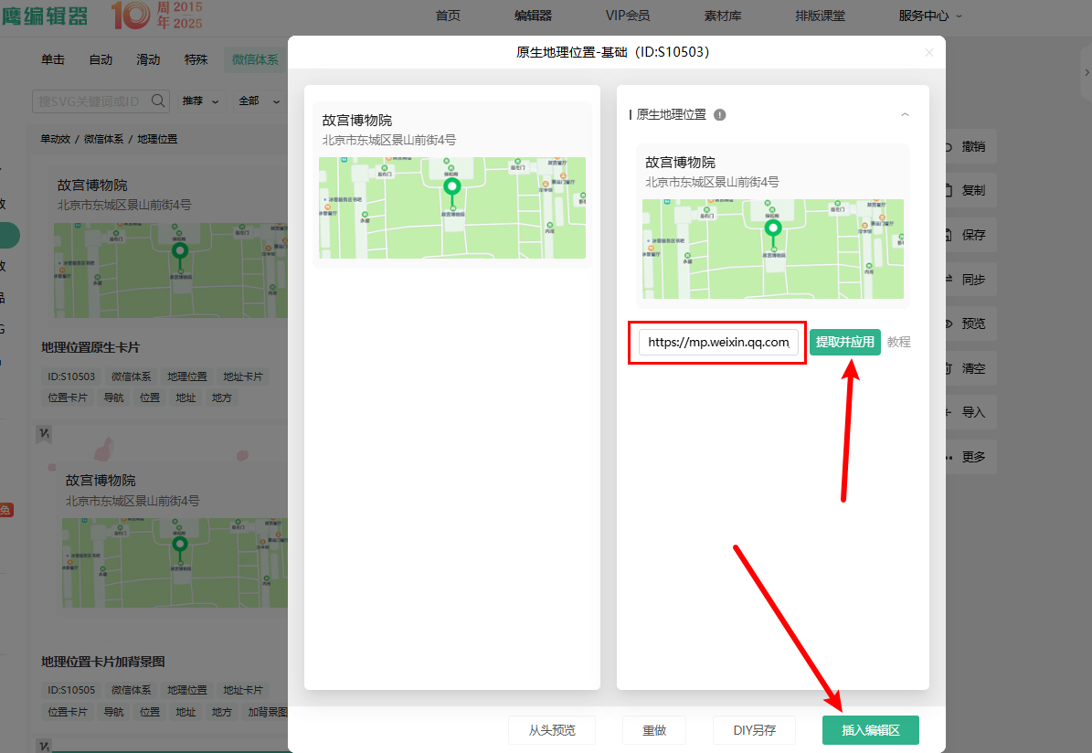The image size is (1092, 753).
Task: Click the search magnifier icon in SVG search box
Action: [158, 101]
